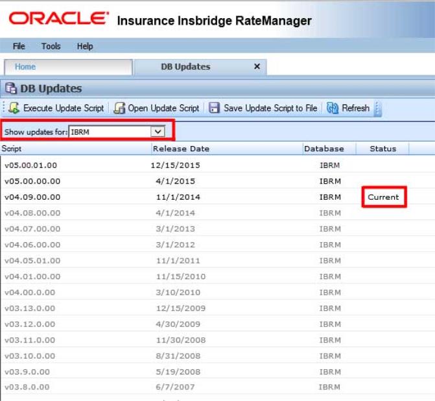Click release date 8/31/2008
435x401 pixels.
(178, 356)
